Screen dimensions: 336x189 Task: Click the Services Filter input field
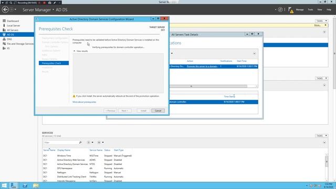pos(61,142)
